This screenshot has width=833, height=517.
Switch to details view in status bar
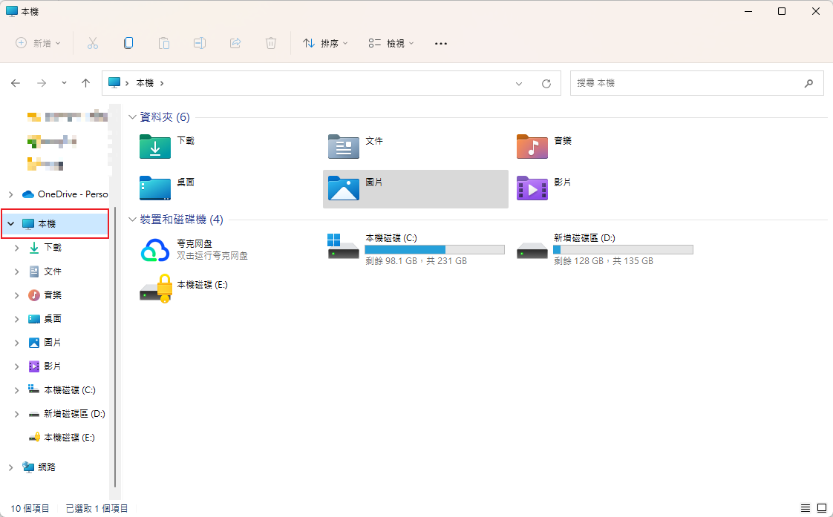coord(806,508)
